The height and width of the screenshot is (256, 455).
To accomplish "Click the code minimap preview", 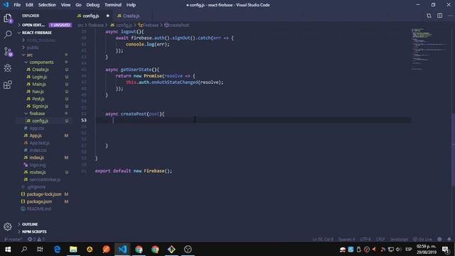I will click(x=430, y=49).
